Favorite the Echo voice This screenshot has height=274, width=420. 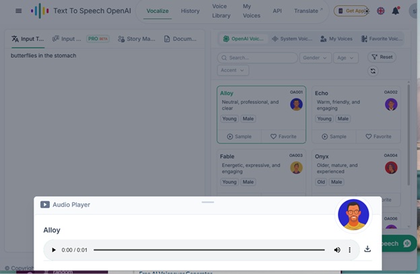(378, 137)
